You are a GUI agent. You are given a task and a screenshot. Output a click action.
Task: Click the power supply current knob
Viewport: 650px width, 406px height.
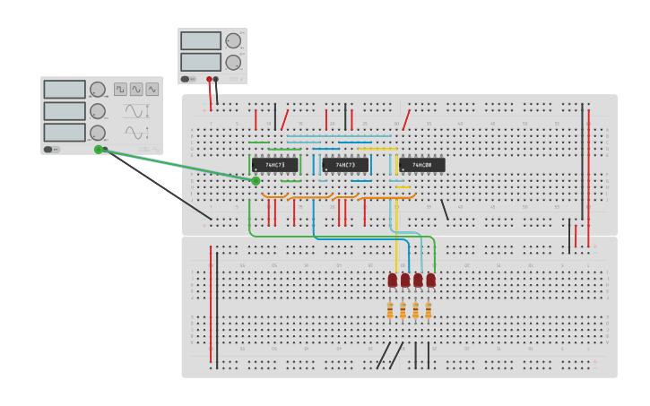click(233, 63)
